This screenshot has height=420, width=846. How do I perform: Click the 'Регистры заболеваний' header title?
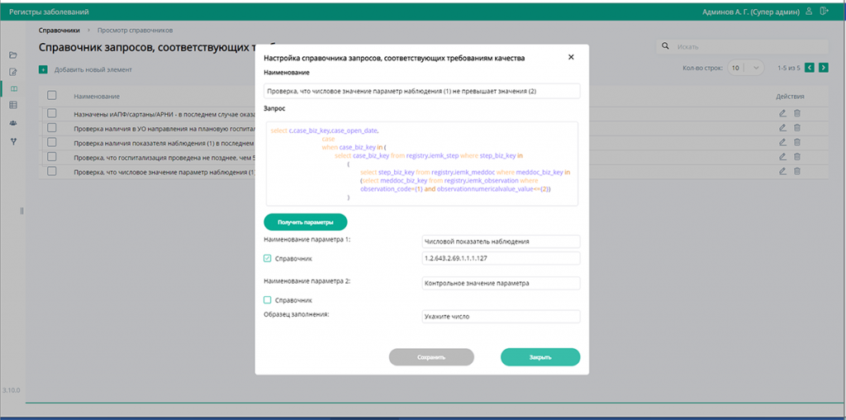[x=49, y=12]
